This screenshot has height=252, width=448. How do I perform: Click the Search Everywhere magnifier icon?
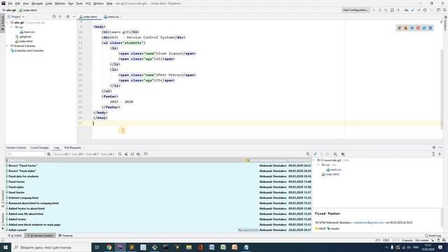tap(444, 10)
